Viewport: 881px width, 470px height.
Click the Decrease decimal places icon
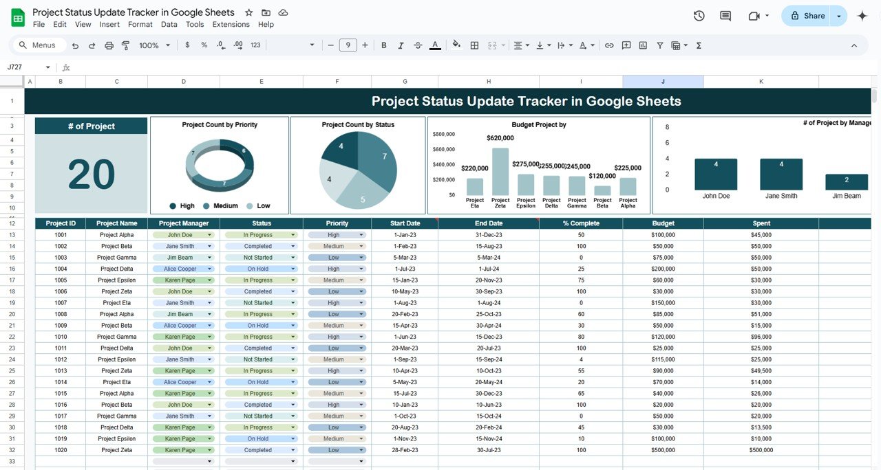coord(220,45)
